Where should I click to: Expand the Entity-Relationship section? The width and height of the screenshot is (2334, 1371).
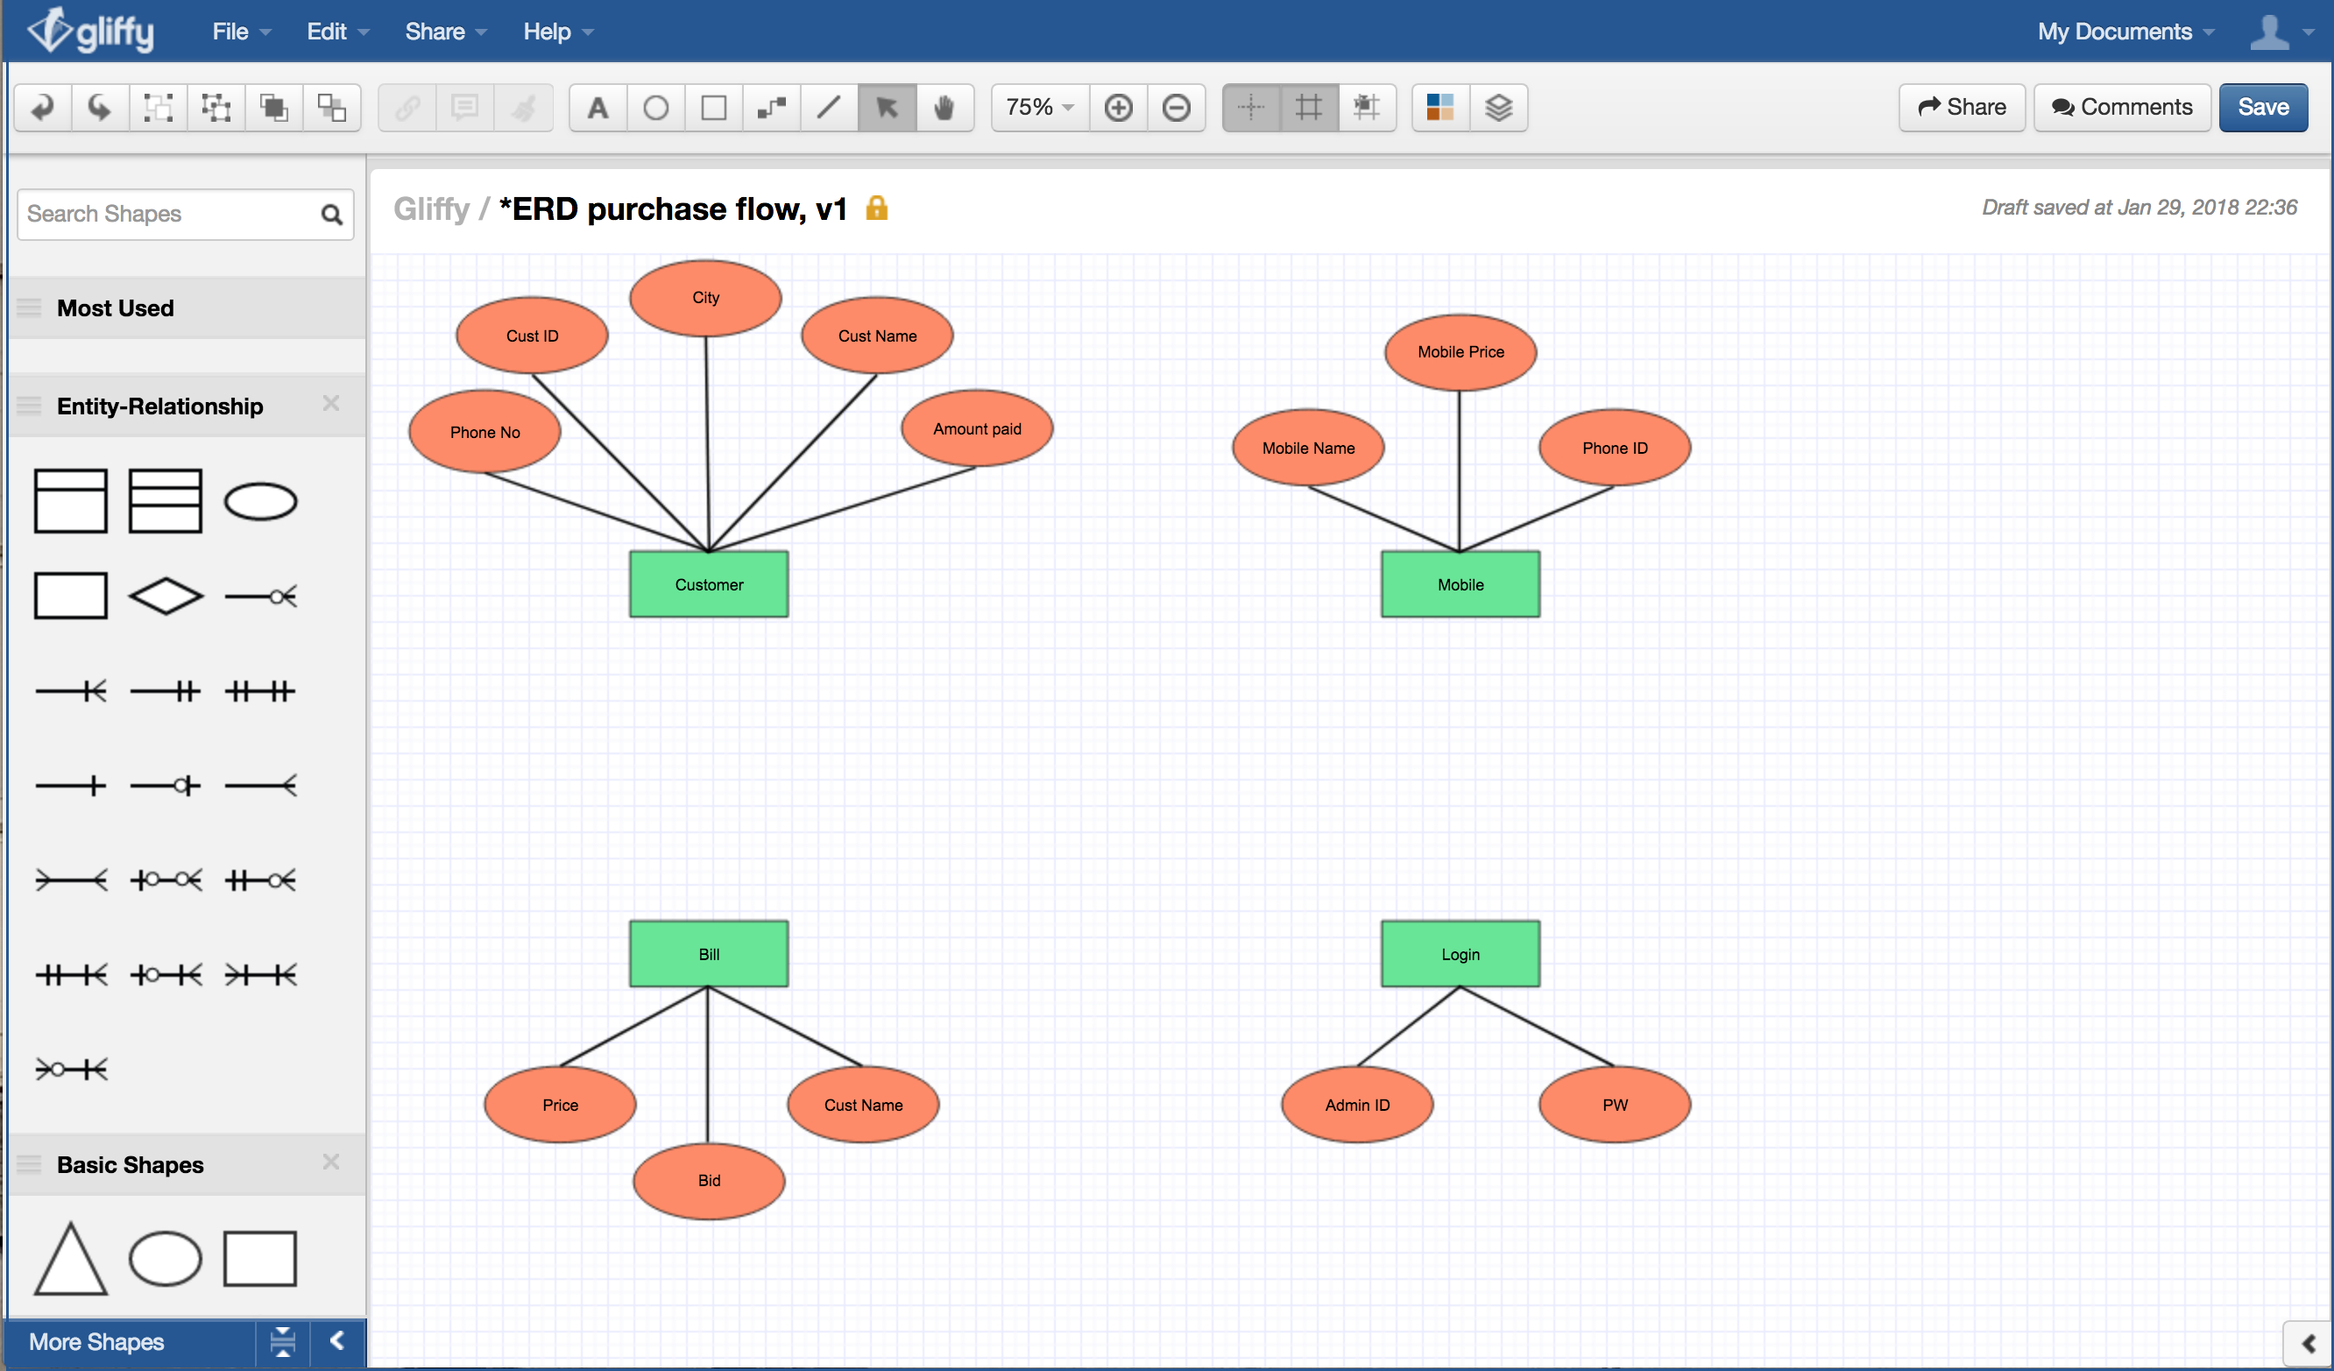[x=160, y=405]
